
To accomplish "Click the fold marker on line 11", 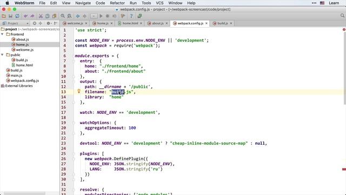I will coord(74,82).
